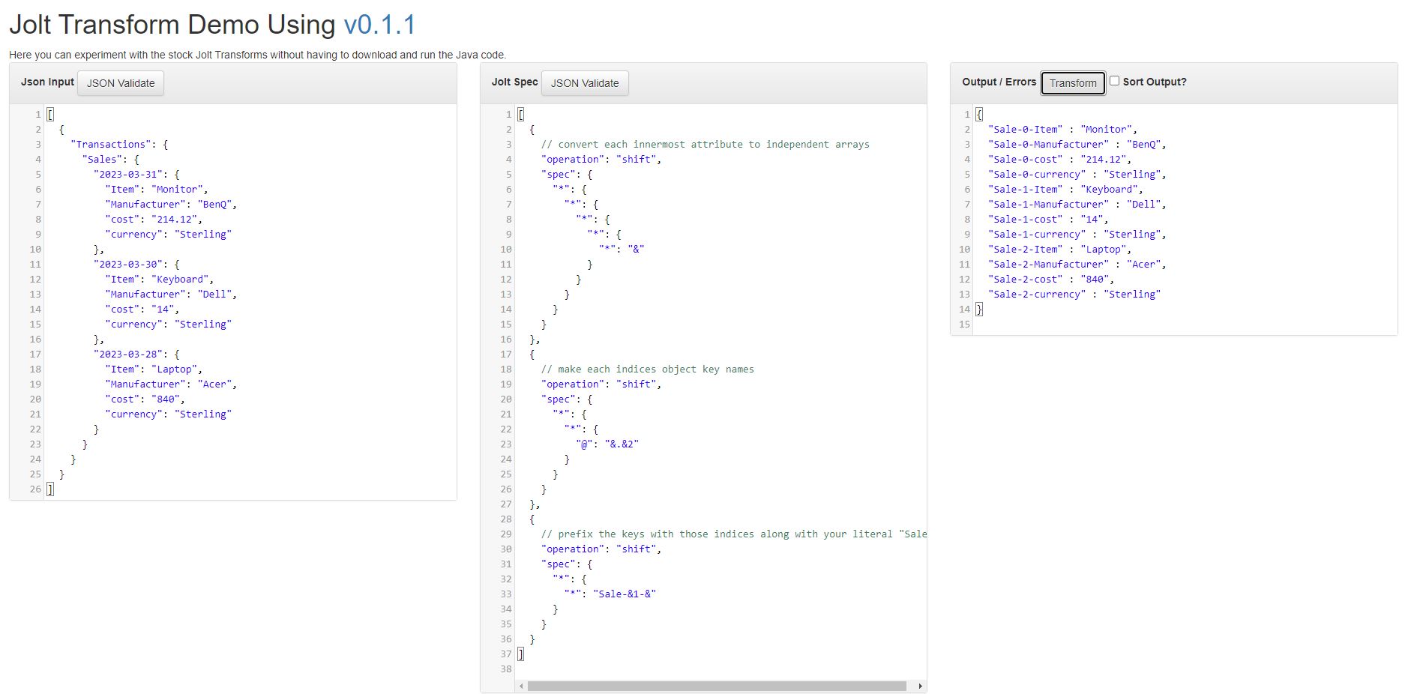This screenshot has width=1411, height=694.
Task: Click the "Sale-1-Manufacturer" output line
Action: 1077,204
